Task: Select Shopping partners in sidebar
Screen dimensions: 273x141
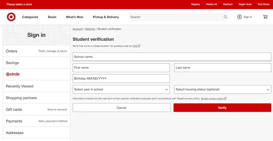Action: click(37, 98)
